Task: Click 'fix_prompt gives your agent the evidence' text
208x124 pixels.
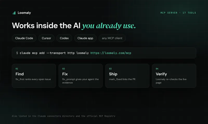Action: coord(81,81)
